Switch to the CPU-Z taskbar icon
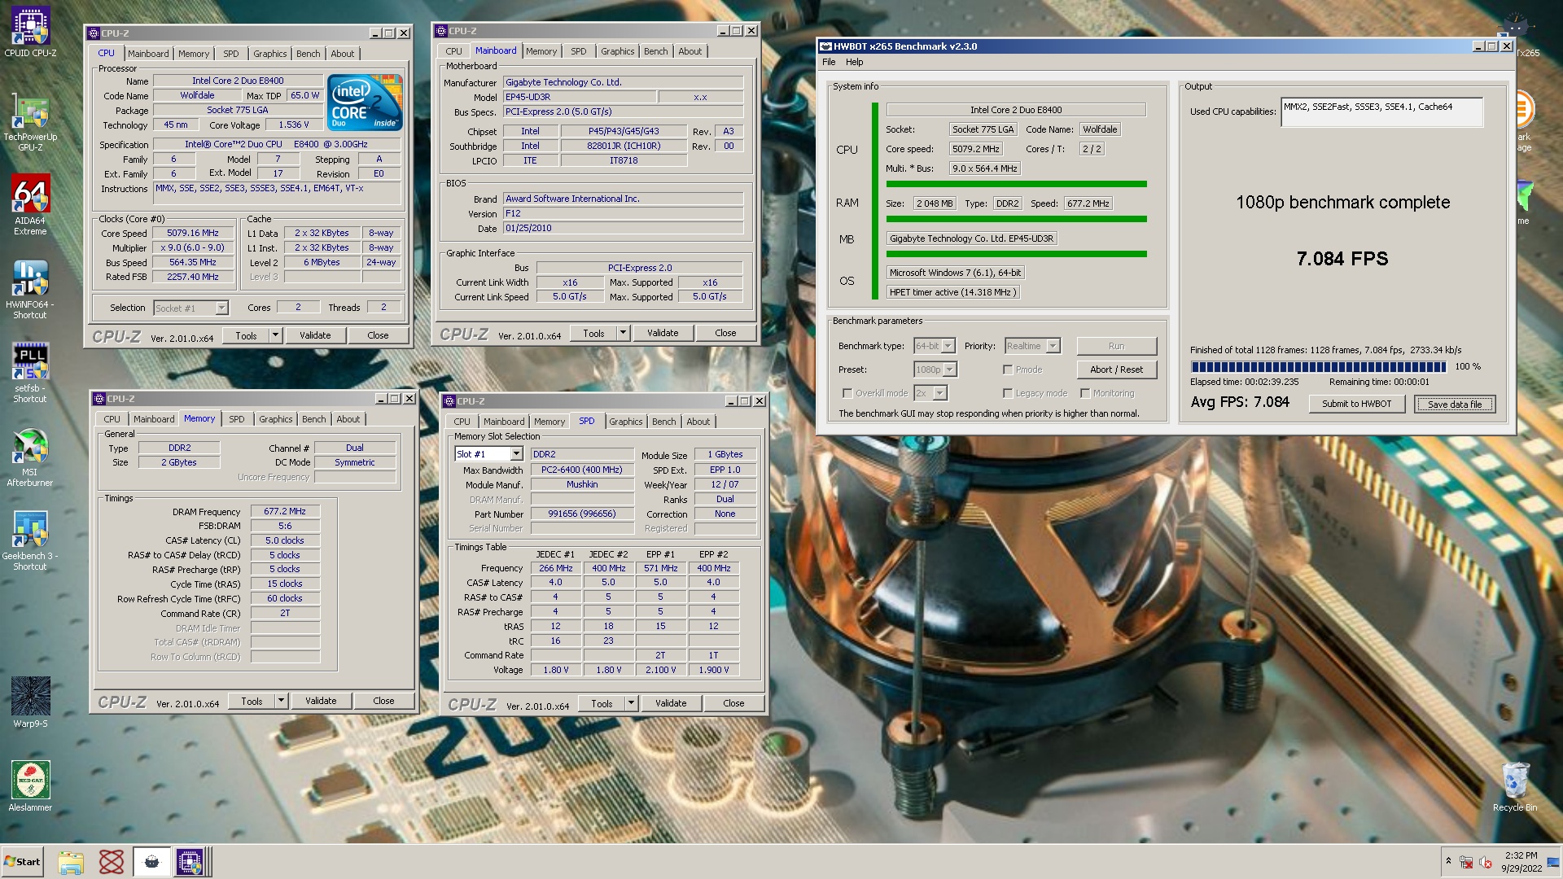This screenshot has width=1563, height=879. coord(190,862)
